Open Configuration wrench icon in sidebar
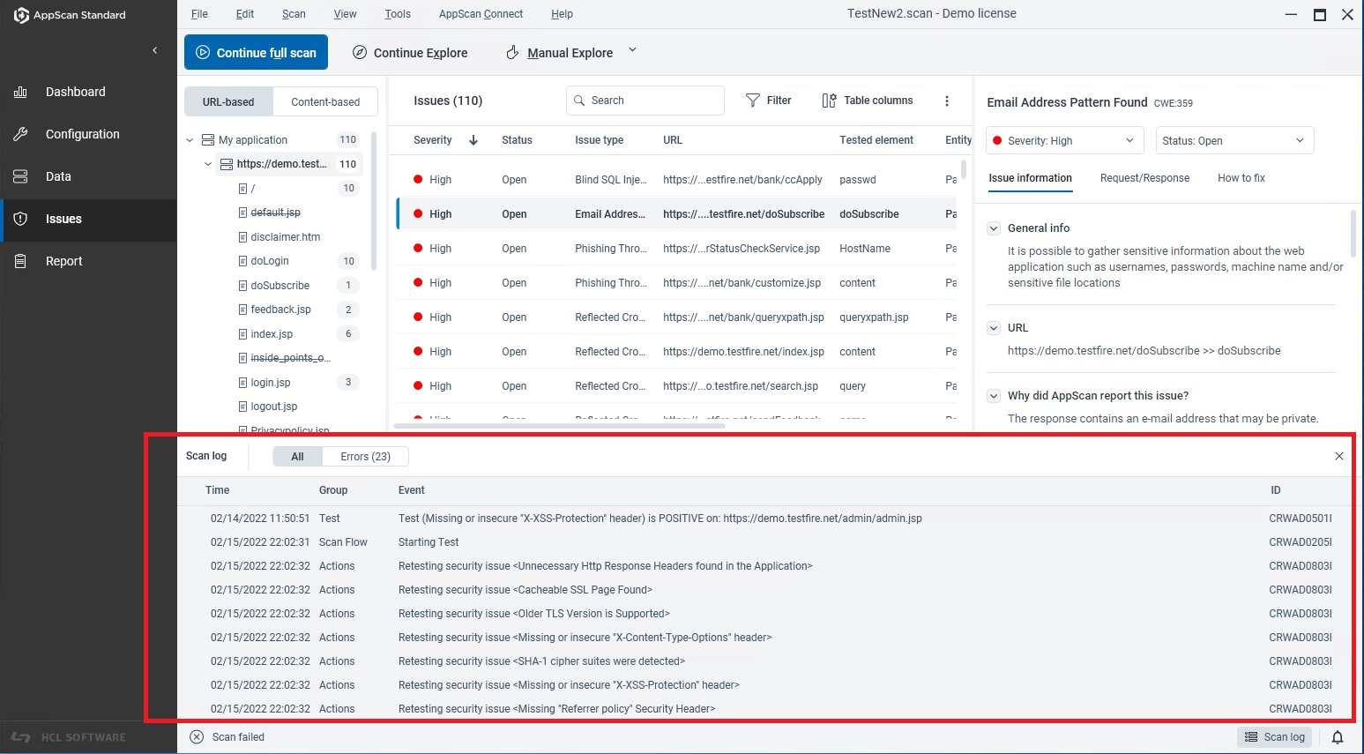1364x754 pixels. [21, 134]
